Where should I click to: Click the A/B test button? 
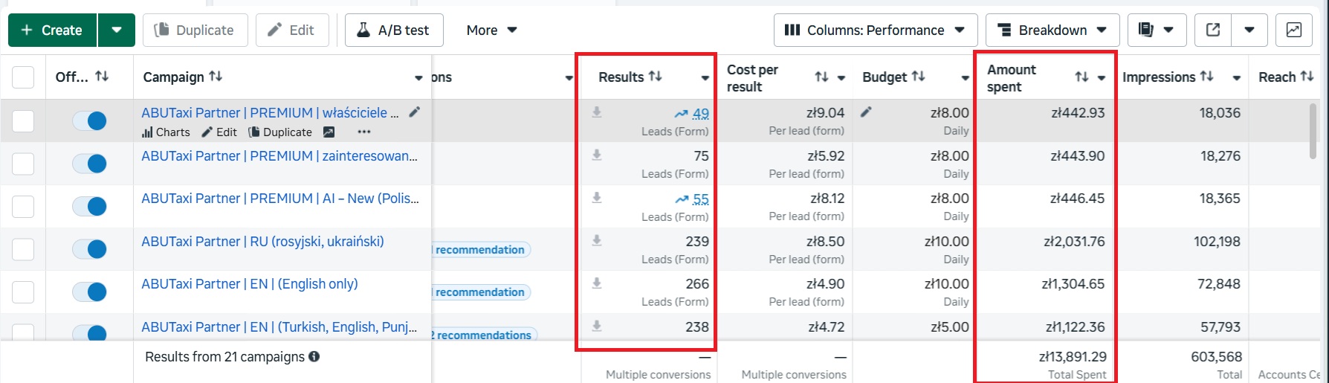coord(394,30)
